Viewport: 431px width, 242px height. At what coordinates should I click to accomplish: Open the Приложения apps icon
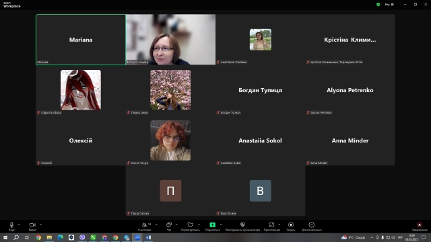coord(272,227)
